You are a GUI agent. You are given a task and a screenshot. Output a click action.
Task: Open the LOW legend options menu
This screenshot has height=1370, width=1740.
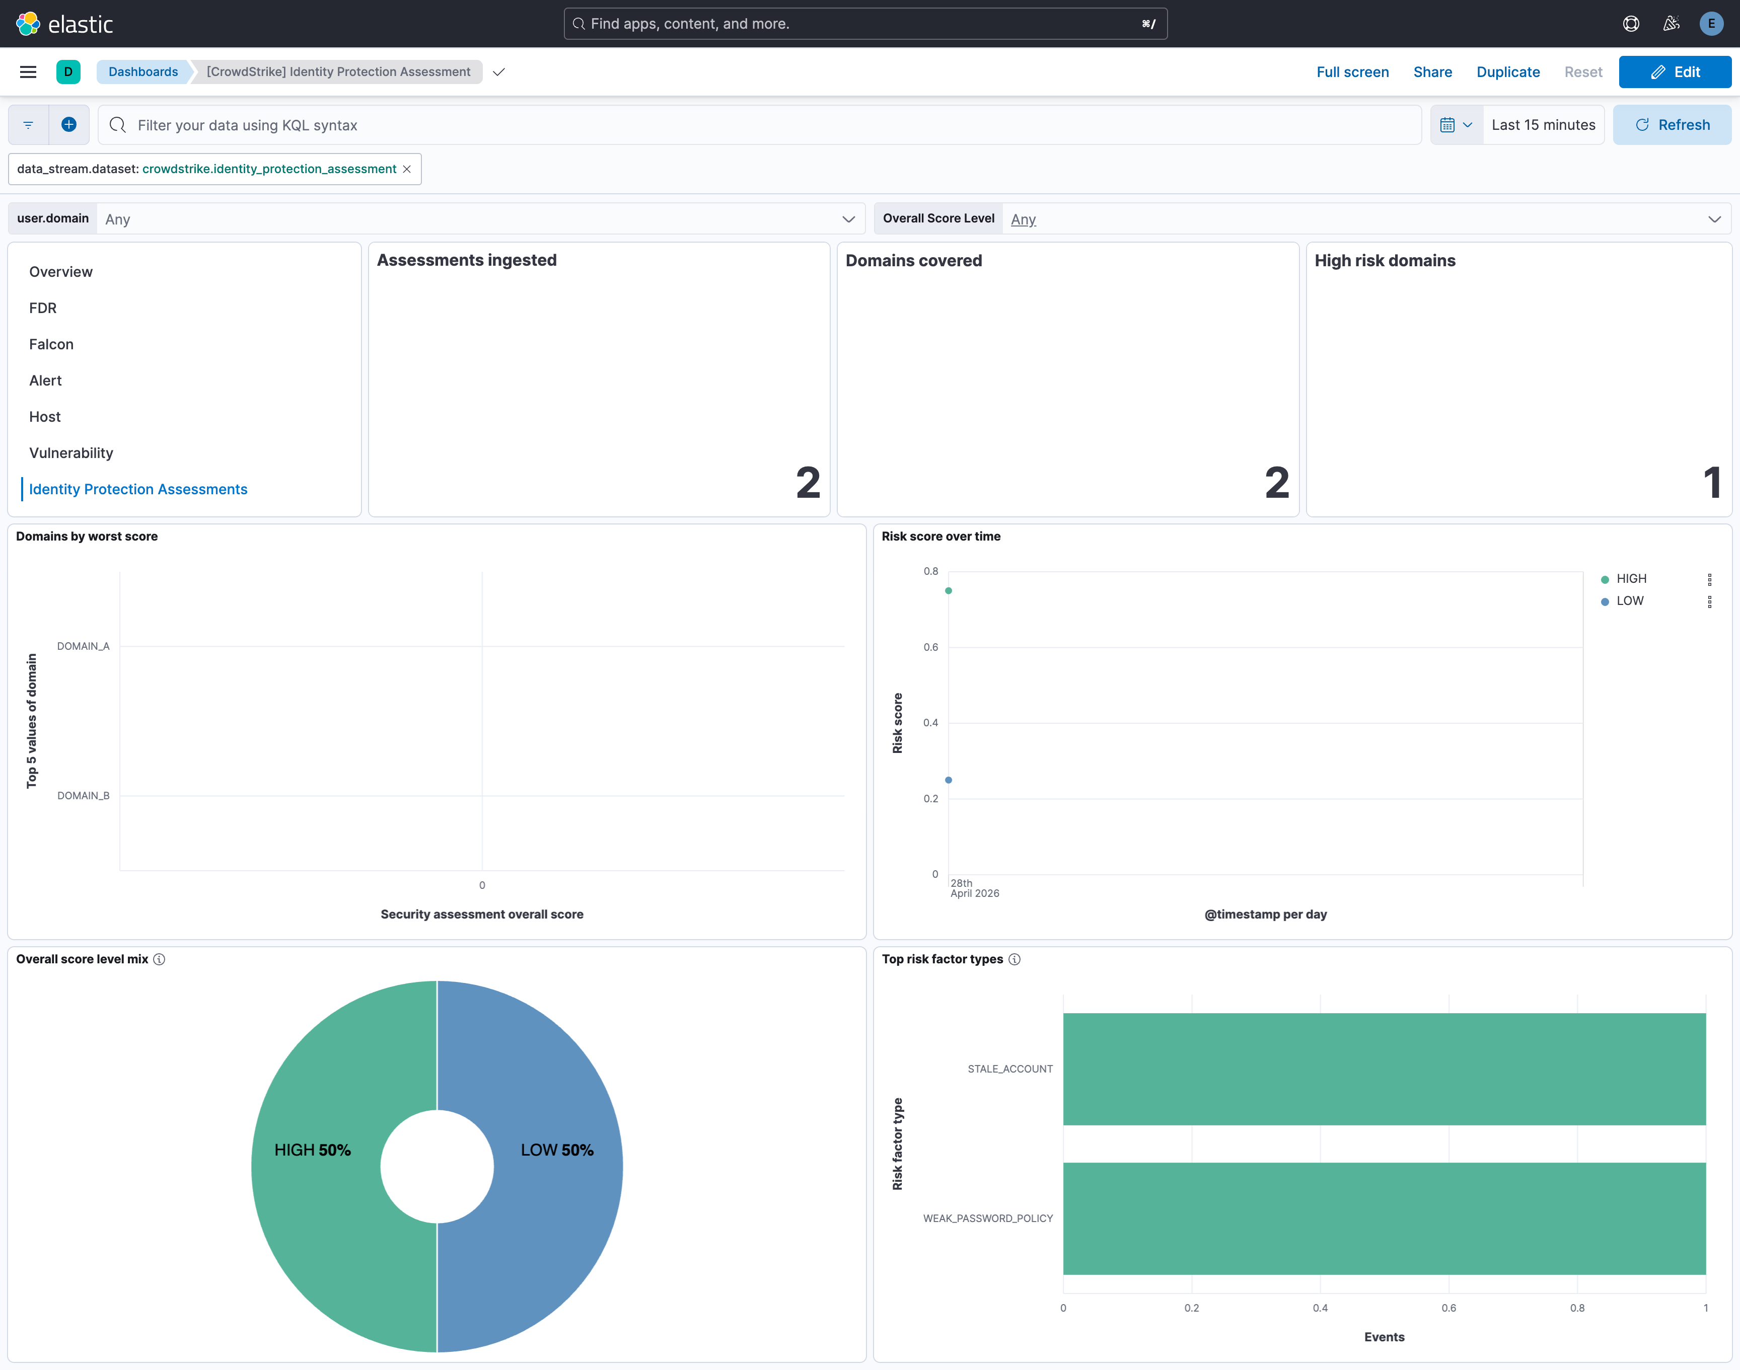(x=1709, y=601)
